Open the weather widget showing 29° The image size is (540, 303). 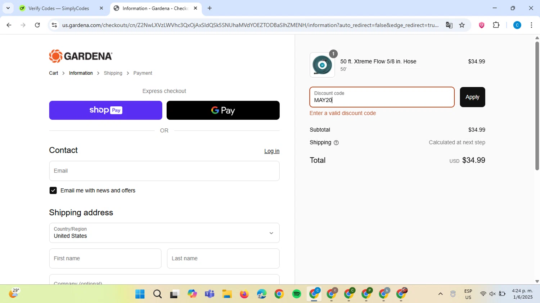coord(14,293)
